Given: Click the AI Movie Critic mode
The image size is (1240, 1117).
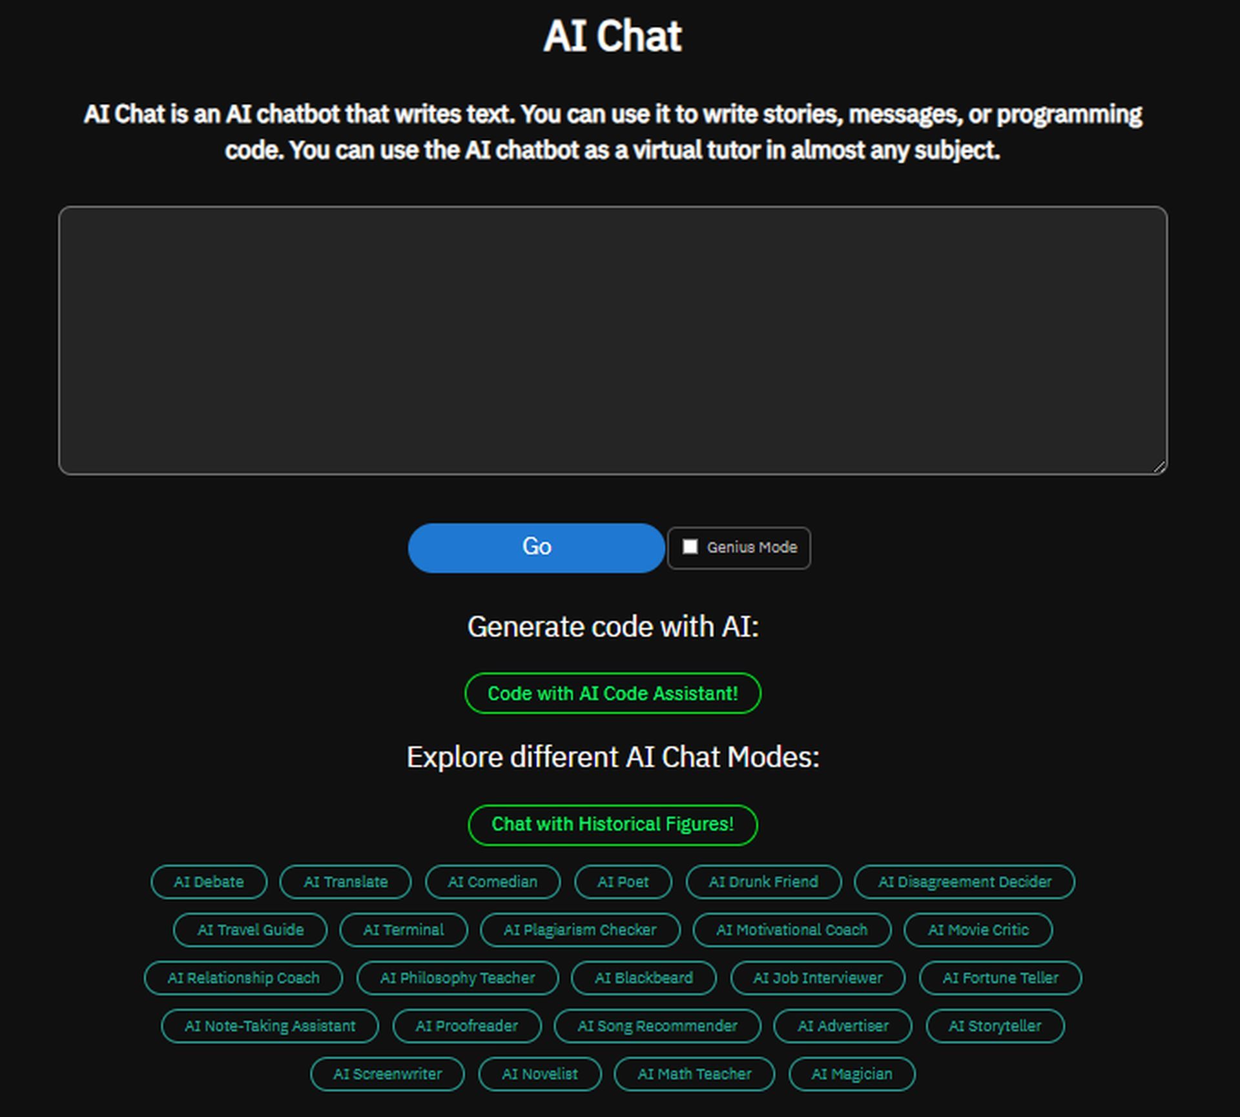Looking at the screenshot, I should (975, 930).
